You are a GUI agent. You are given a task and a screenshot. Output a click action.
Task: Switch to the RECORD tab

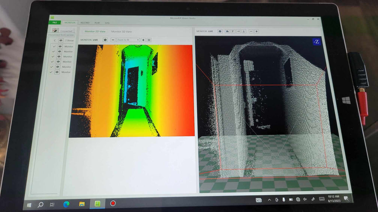click(x=85, y=23)
